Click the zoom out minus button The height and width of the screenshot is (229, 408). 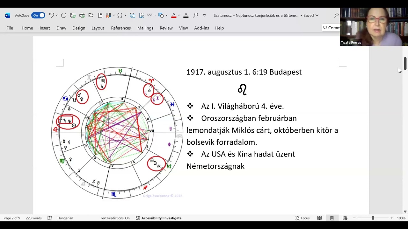[354, 218]
